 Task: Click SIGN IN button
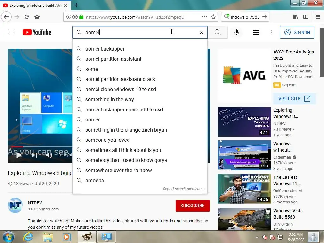click(x=297, y=32)
